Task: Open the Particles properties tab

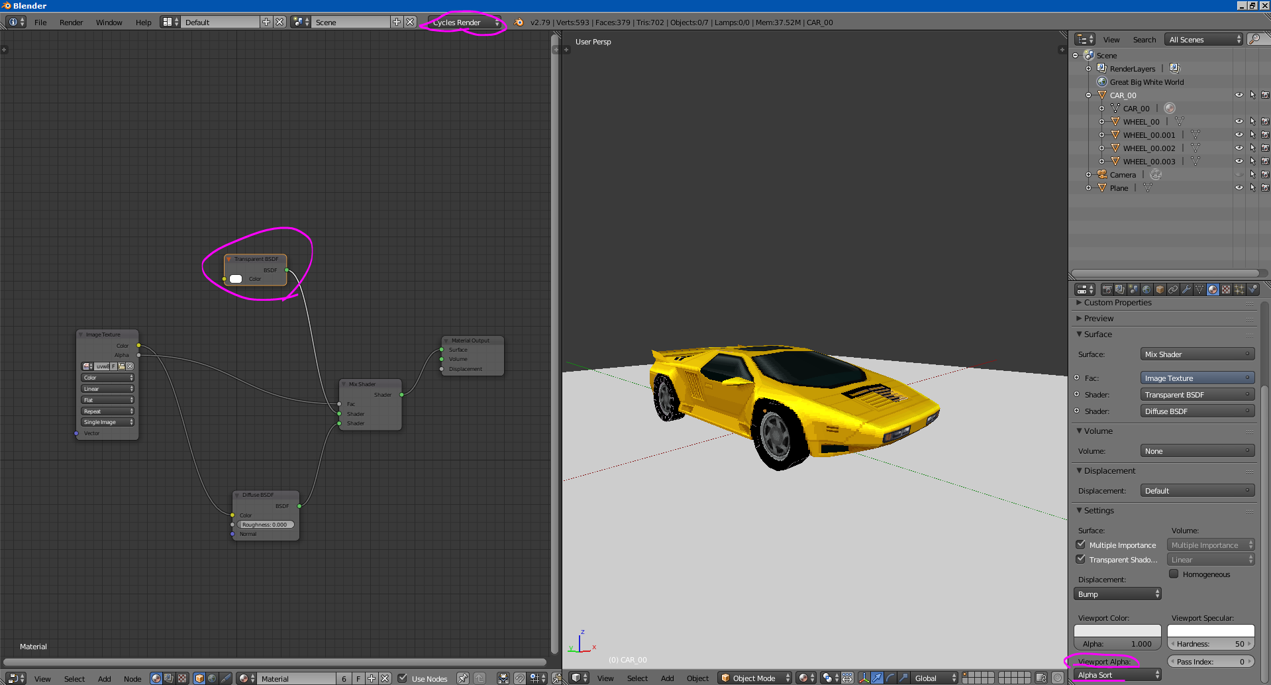Action: (1239, 290)
